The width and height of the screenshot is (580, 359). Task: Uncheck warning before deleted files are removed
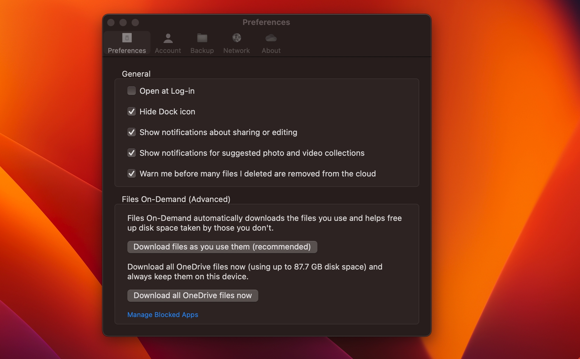point(131,174)
